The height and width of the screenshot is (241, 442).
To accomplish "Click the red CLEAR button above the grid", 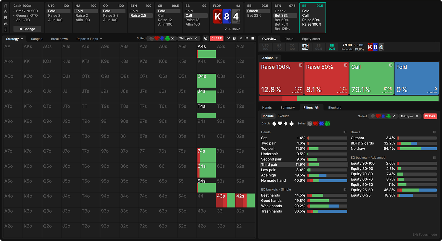I will pos(217,38).
